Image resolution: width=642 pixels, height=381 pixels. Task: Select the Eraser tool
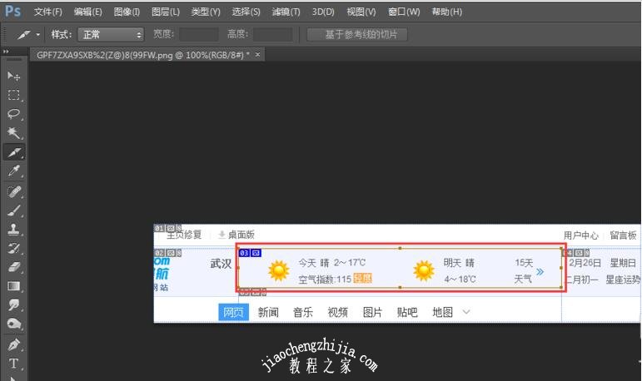[13, 267]
